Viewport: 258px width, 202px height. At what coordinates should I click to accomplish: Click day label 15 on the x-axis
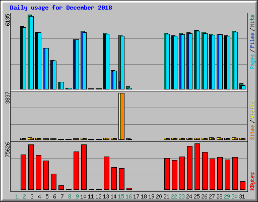[121, 196]
